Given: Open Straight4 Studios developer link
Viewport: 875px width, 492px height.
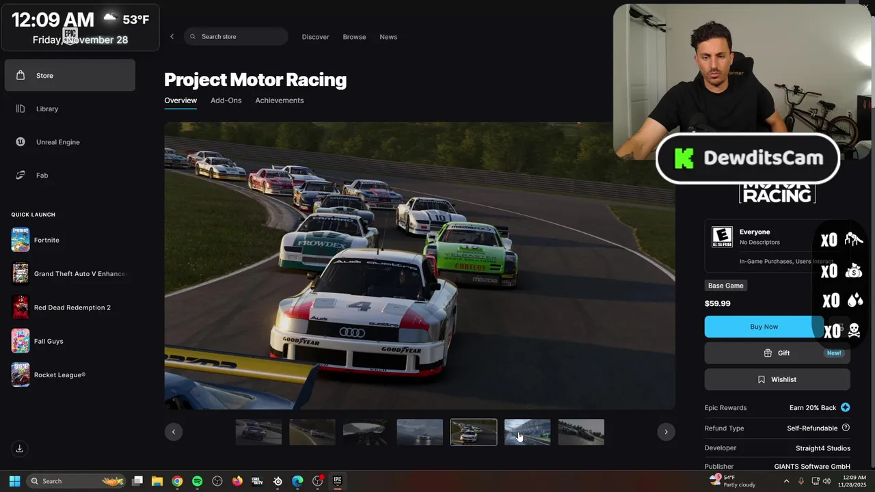Looking at the screenshot, I should (823, 448).
